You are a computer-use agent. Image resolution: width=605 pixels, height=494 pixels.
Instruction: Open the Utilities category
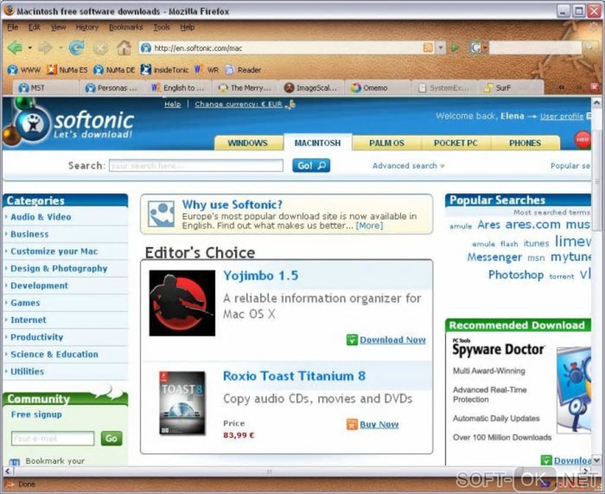(27, 371)
